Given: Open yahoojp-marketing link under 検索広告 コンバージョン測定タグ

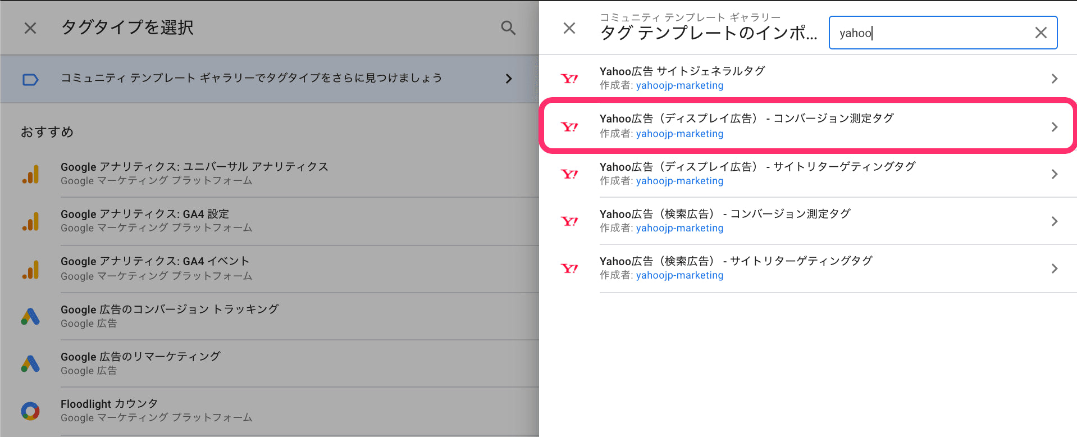Looking at the screenshot, I should [x=679, y=228].
